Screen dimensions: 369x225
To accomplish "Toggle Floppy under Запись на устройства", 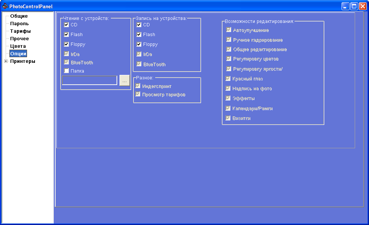I will [139, 44].
